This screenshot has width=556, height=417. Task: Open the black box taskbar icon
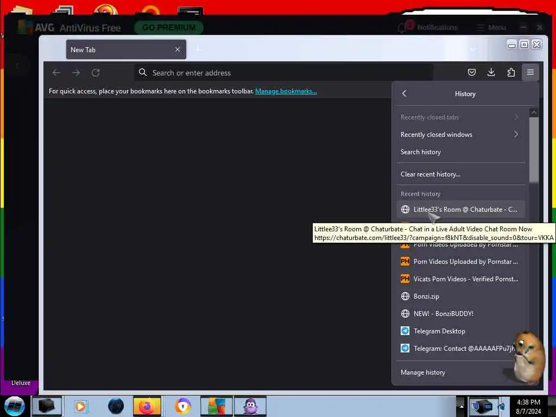[x=46, y=406]
